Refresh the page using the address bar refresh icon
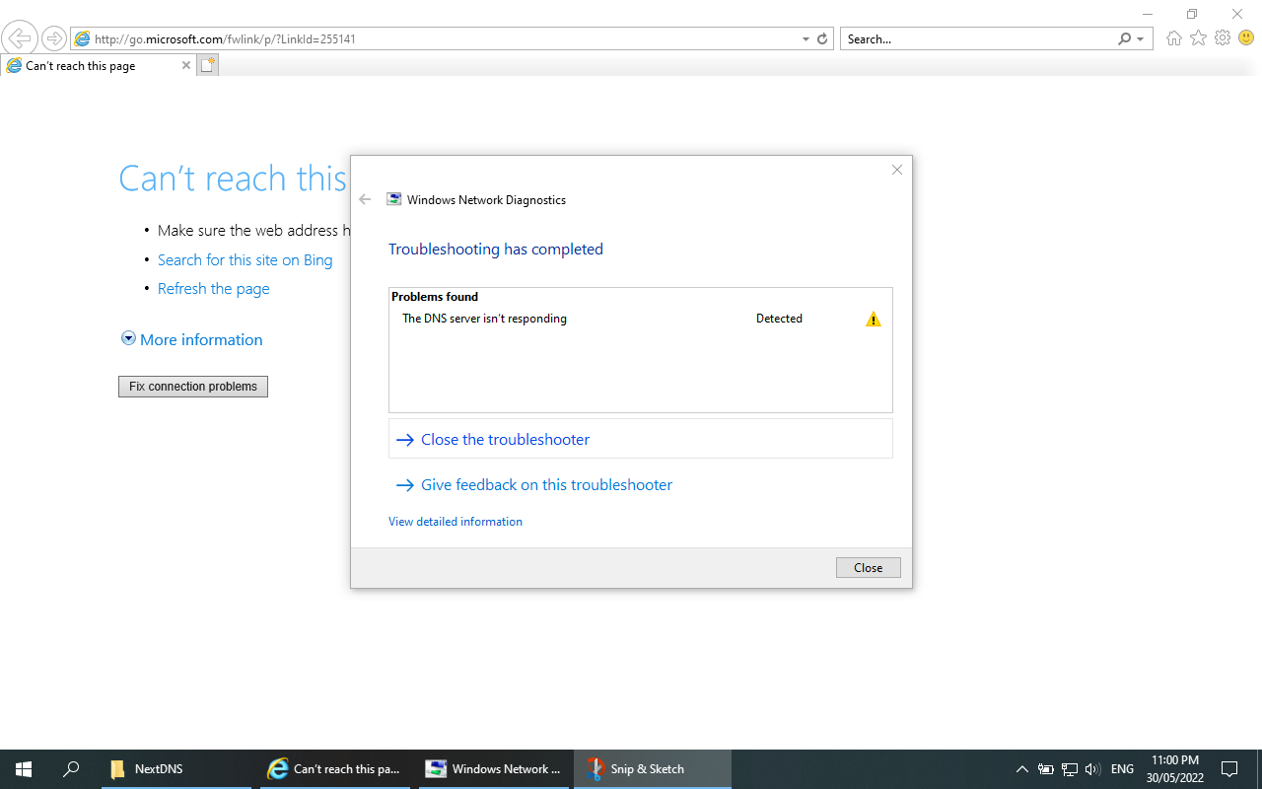The height and width of the screenshot is (789, 1262). click(x=823, y=38)
